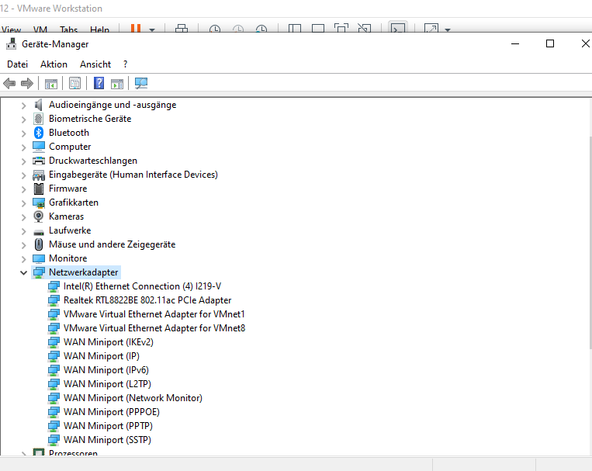Click the VMware unity mode toolbar icon
Image resolution: width=592 pixels, height=471 pixels.
coord(365,29)
